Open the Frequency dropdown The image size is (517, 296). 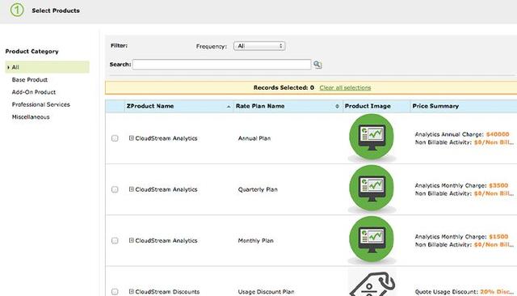tap(259, 46)
